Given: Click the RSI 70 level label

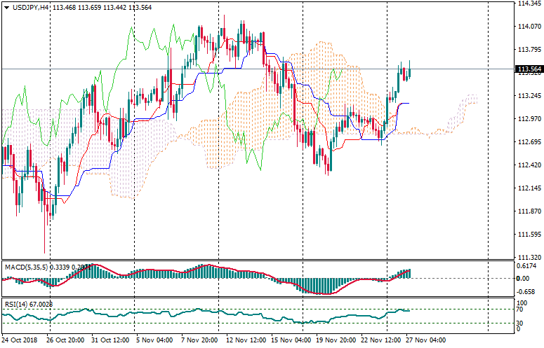Looking at the screenshot, I should point(521,309).
